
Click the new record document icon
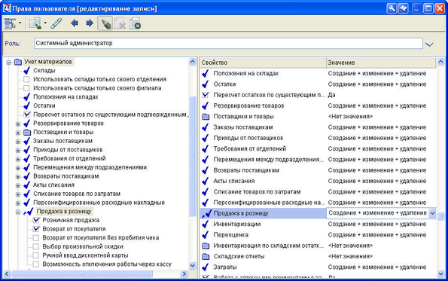coord(35,23)
